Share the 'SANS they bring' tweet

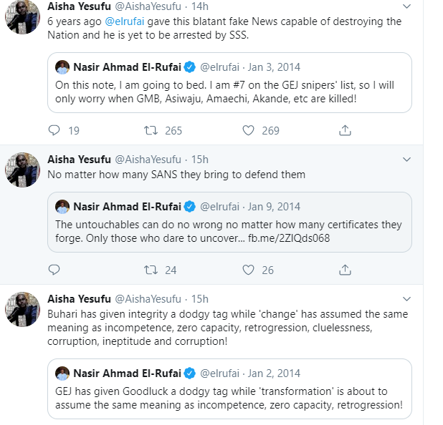345,270
